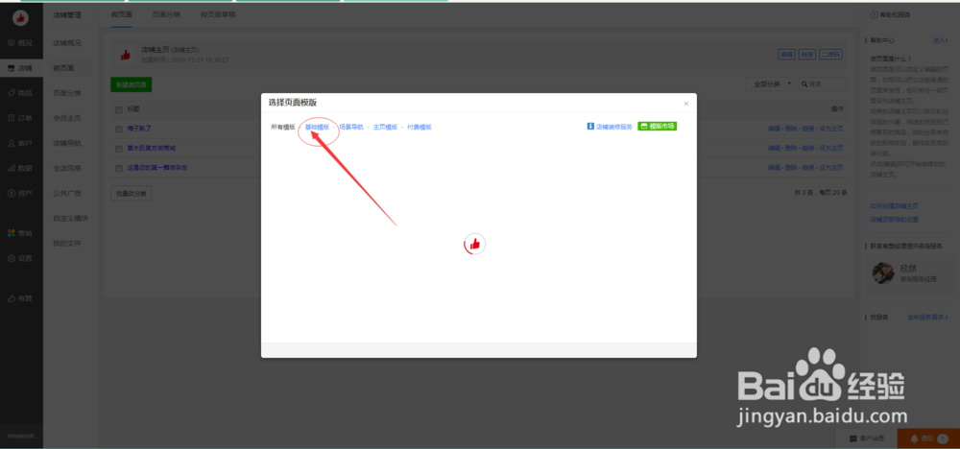The image size is (960, 449).
Task: Tick the checkbox for 这是您的第一篇微杂志
Action: click(119, 168)
